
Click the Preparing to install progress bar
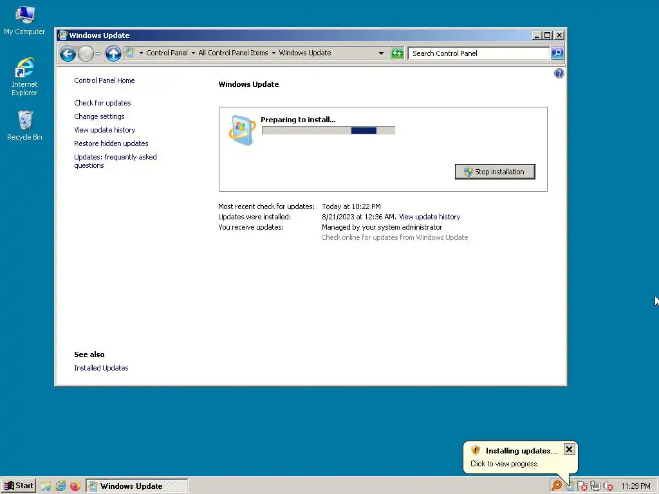pos(328,131)
